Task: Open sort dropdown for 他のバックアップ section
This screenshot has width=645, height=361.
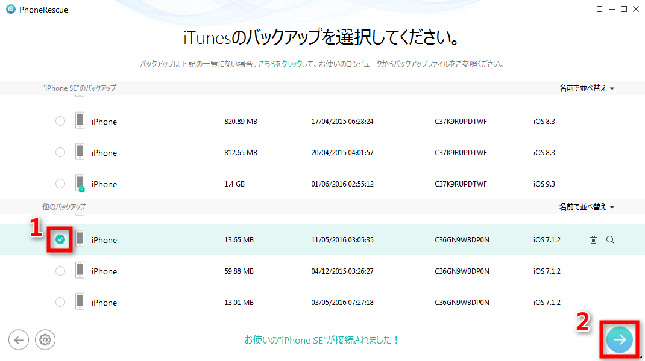Action: pyautogui.click(x=587, y=206)
